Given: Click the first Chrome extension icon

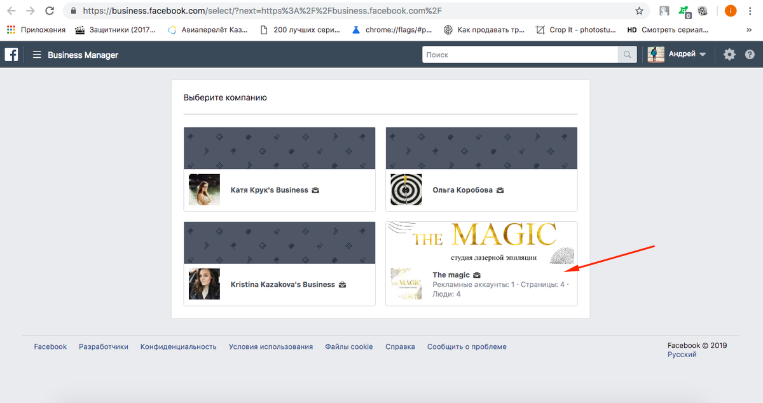Looking at the screenshot, I should (x=664, y=11).
